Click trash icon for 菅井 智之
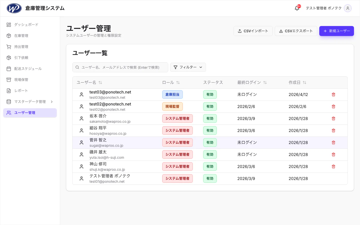360x225 pixels. pyautogui.click(x=333, y=142)
